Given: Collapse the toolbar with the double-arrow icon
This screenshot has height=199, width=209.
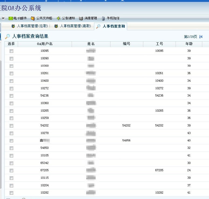Looking at the screenshot, I should click(3, 18).
